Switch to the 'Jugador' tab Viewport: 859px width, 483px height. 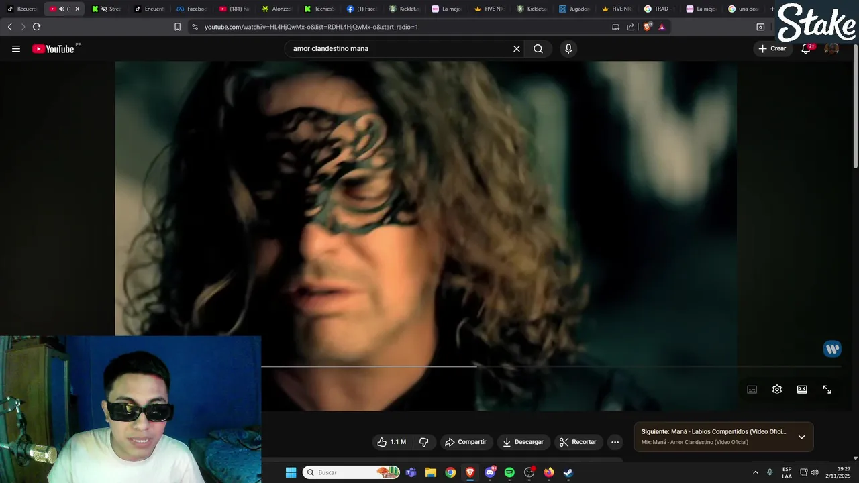click(x=574, y=9)
